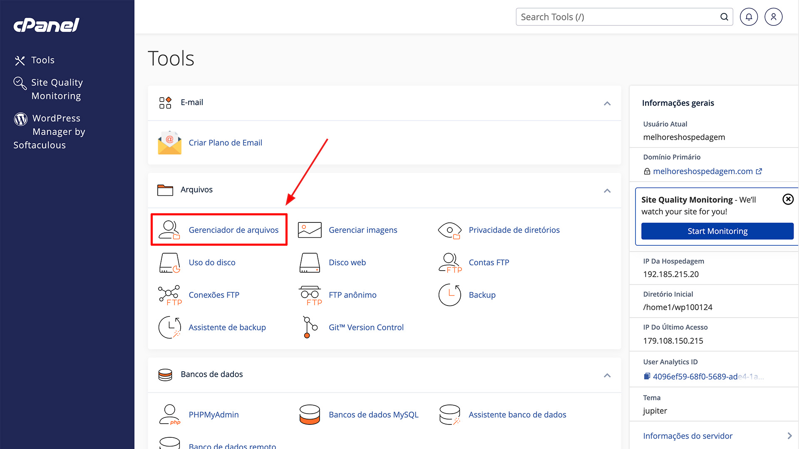Open Privacidade de diretórios
Screen dimensions: 799x449
[x=514, y=230]
